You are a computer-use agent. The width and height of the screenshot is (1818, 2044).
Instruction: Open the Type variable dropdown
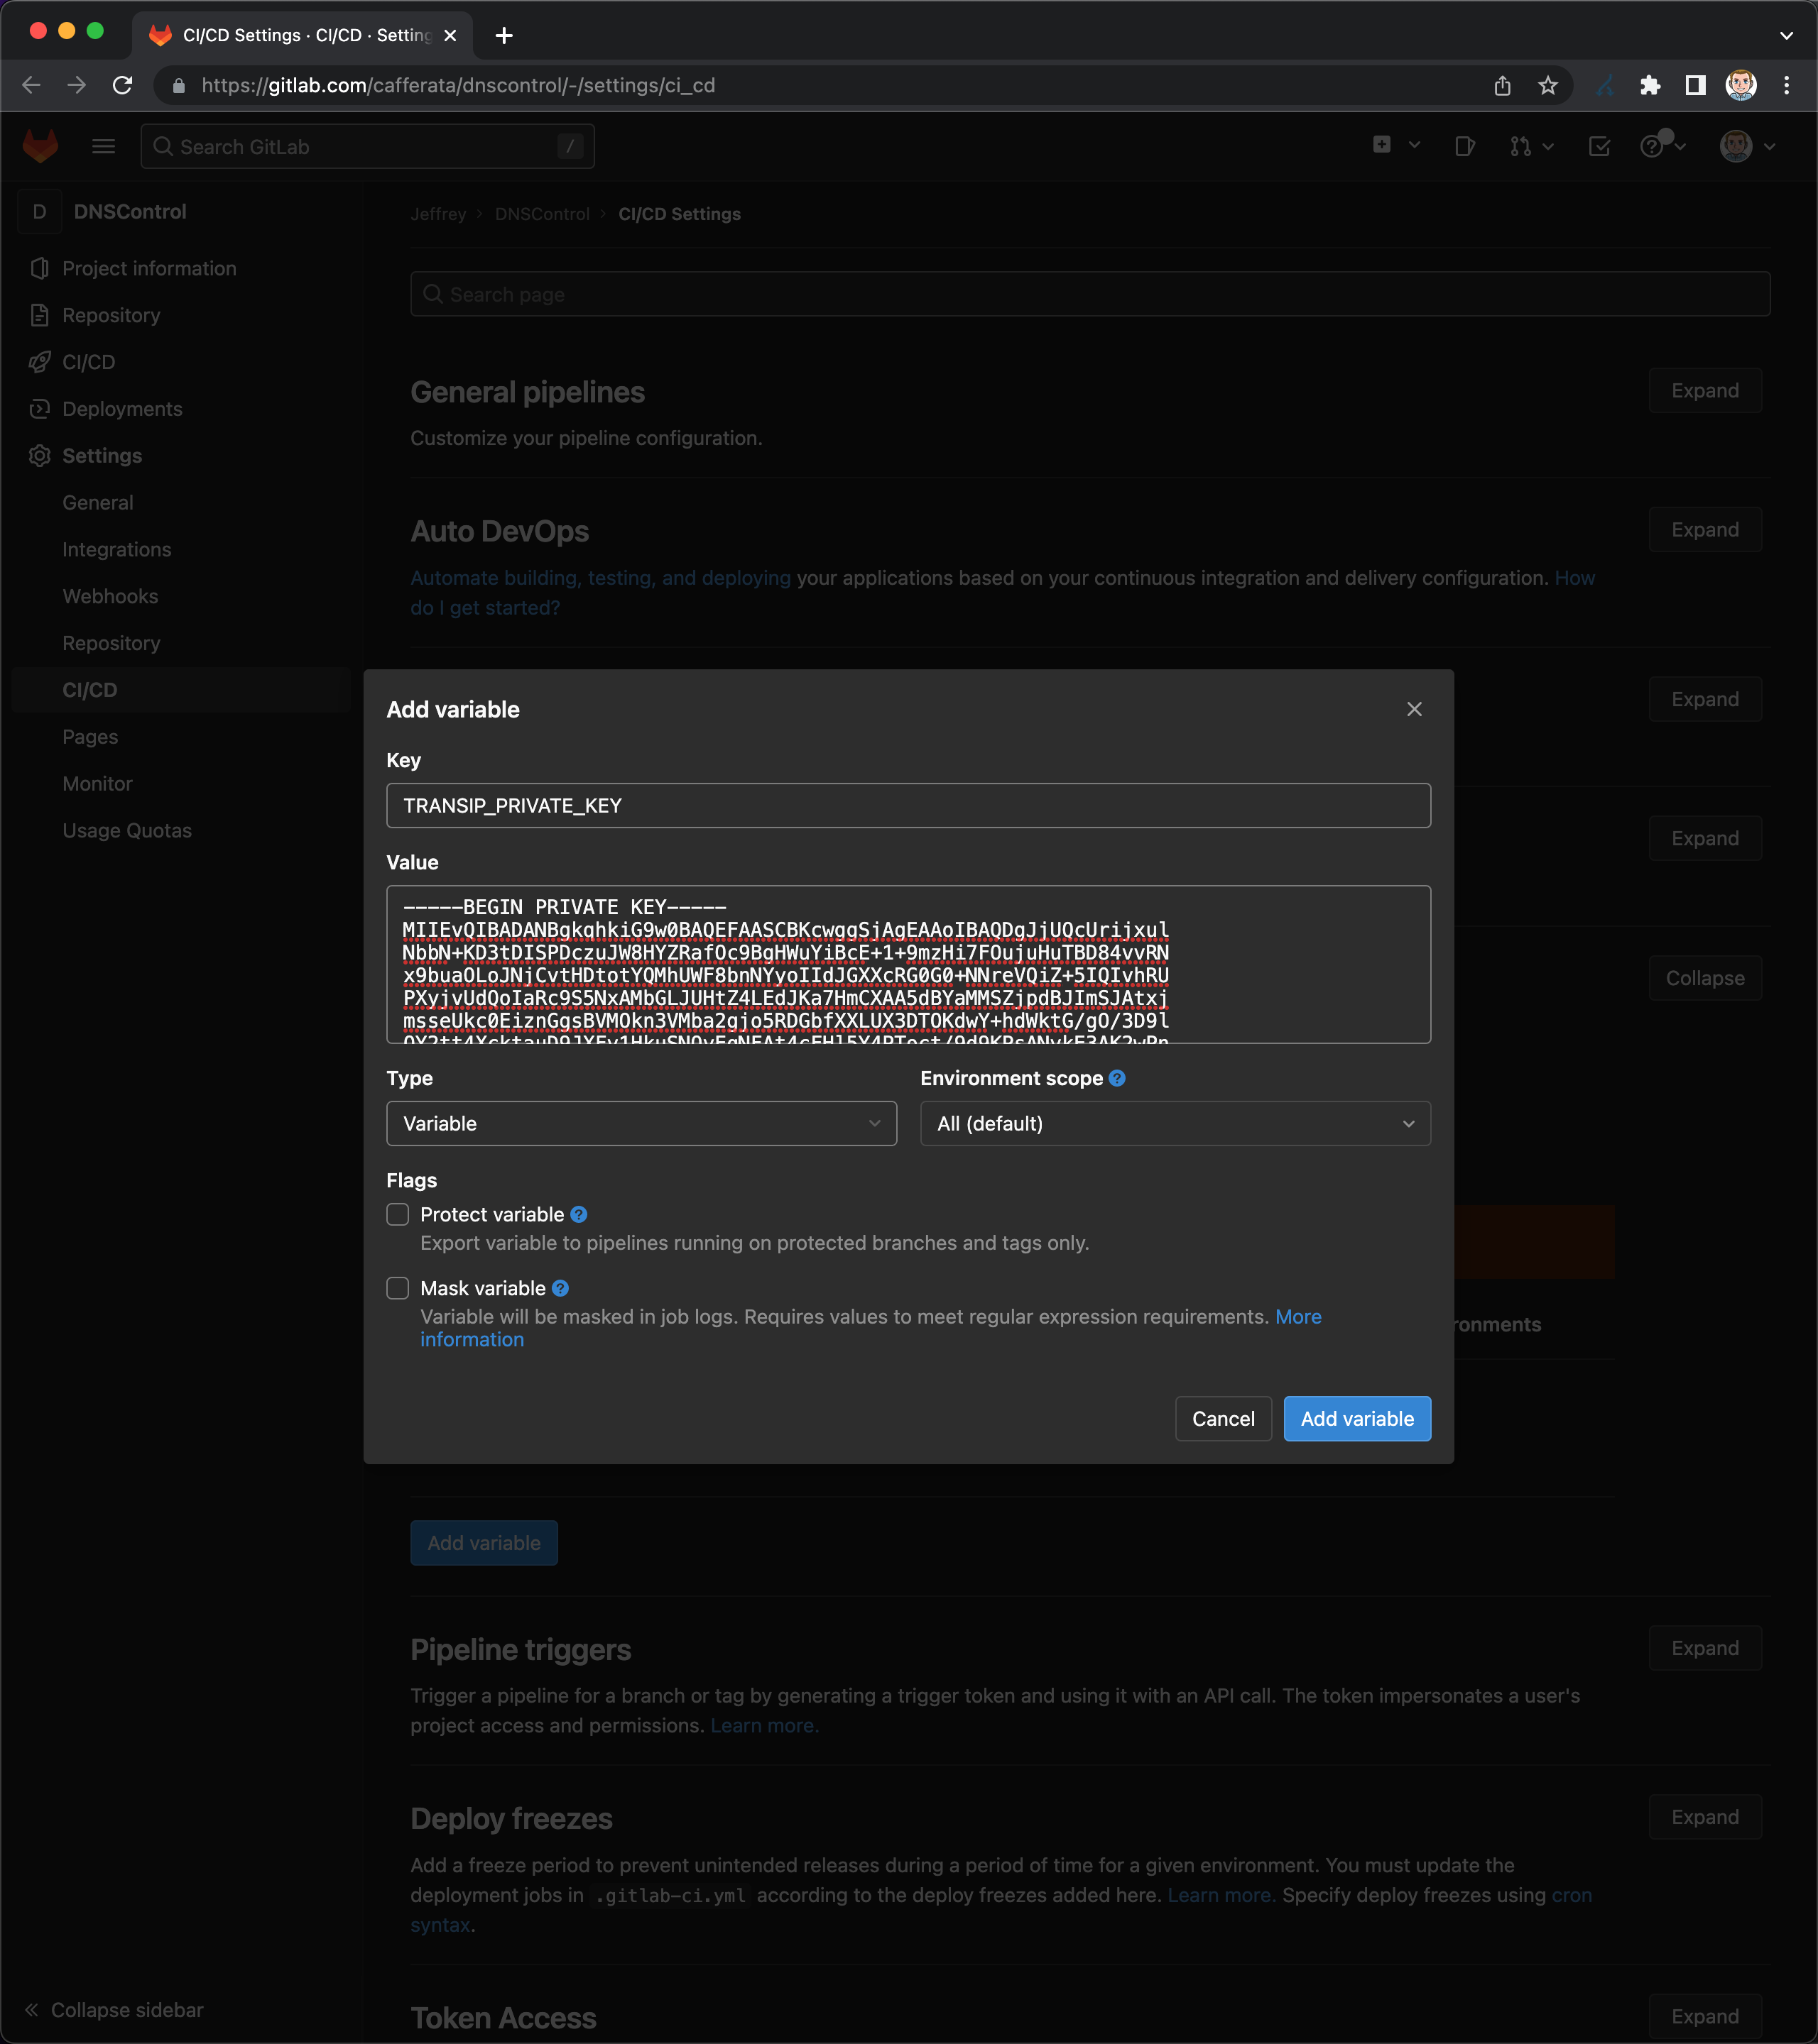[x=642, y=1123]
